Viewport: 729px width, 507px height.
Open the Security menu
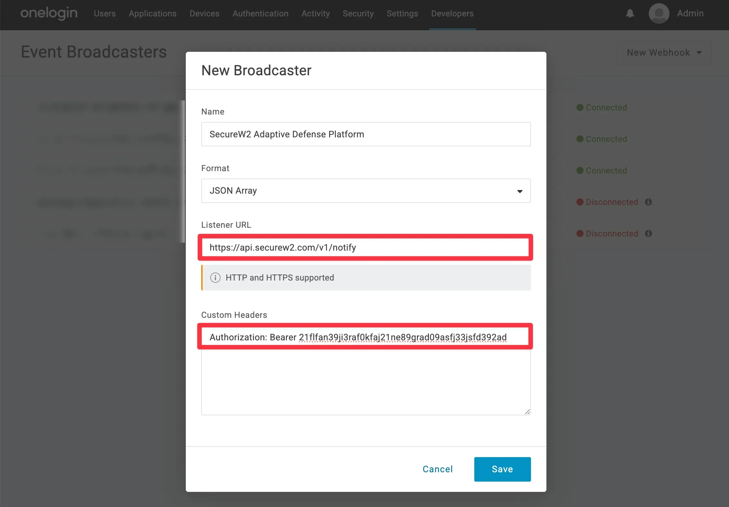coord(358,14)
